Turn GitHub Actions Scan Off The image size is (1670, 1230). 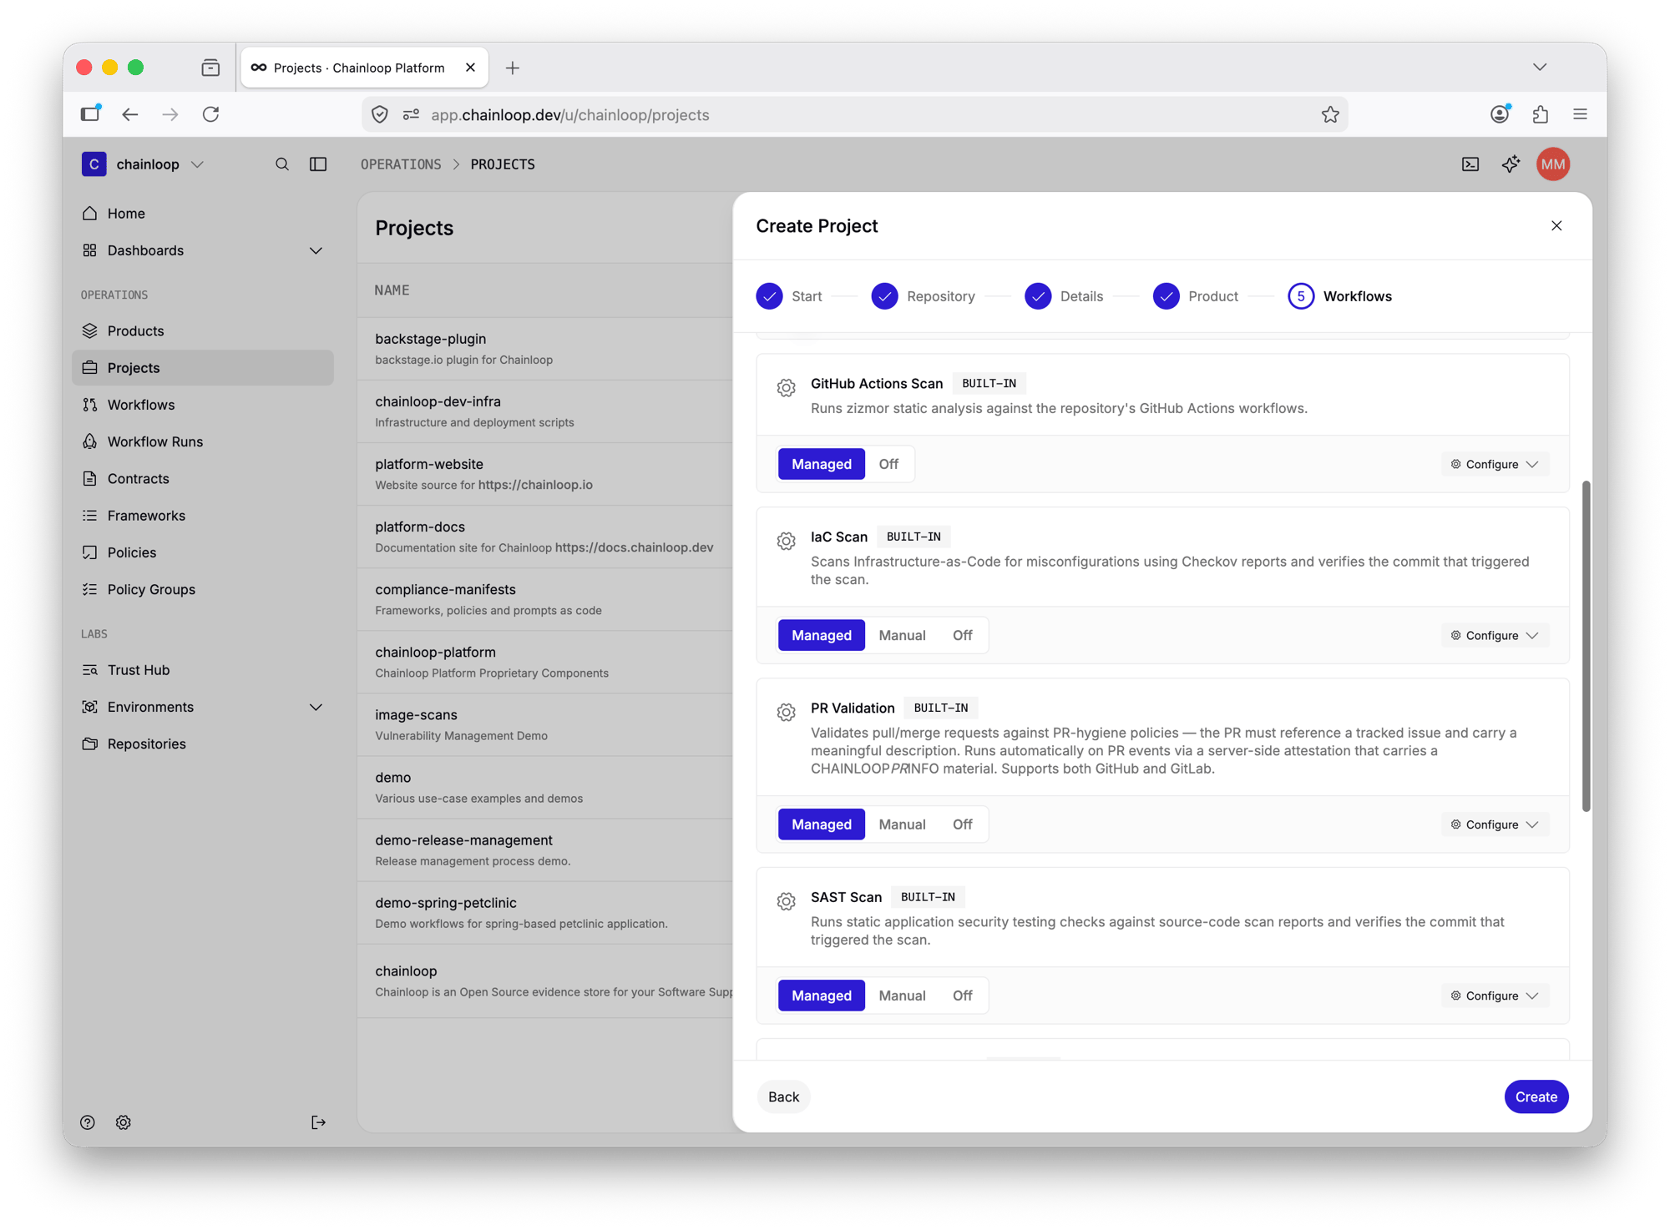pyautogui.click(x=888, y=464)
